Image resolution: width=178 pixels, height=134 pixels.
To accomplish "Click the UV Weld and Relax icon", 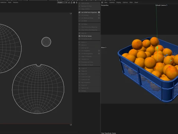I will pos(79,18).
